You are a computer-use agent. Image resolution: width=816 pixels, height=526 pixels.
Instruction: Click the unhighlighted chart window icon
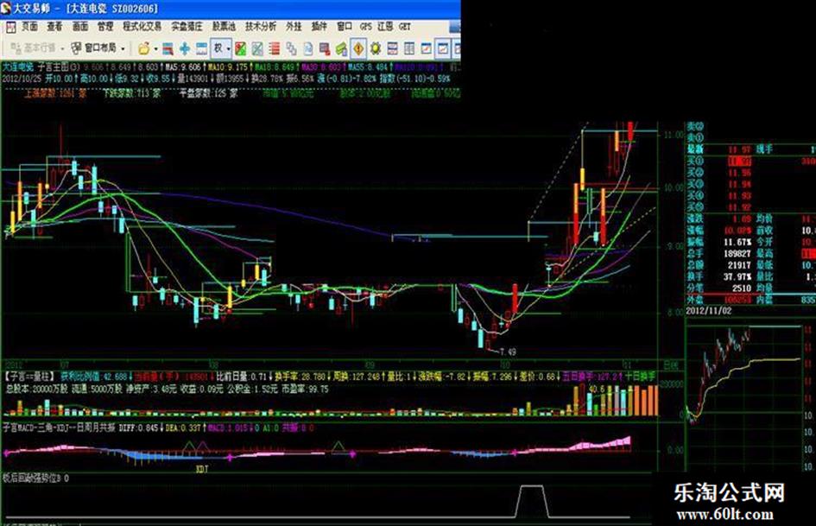click(x=427, y=49)
